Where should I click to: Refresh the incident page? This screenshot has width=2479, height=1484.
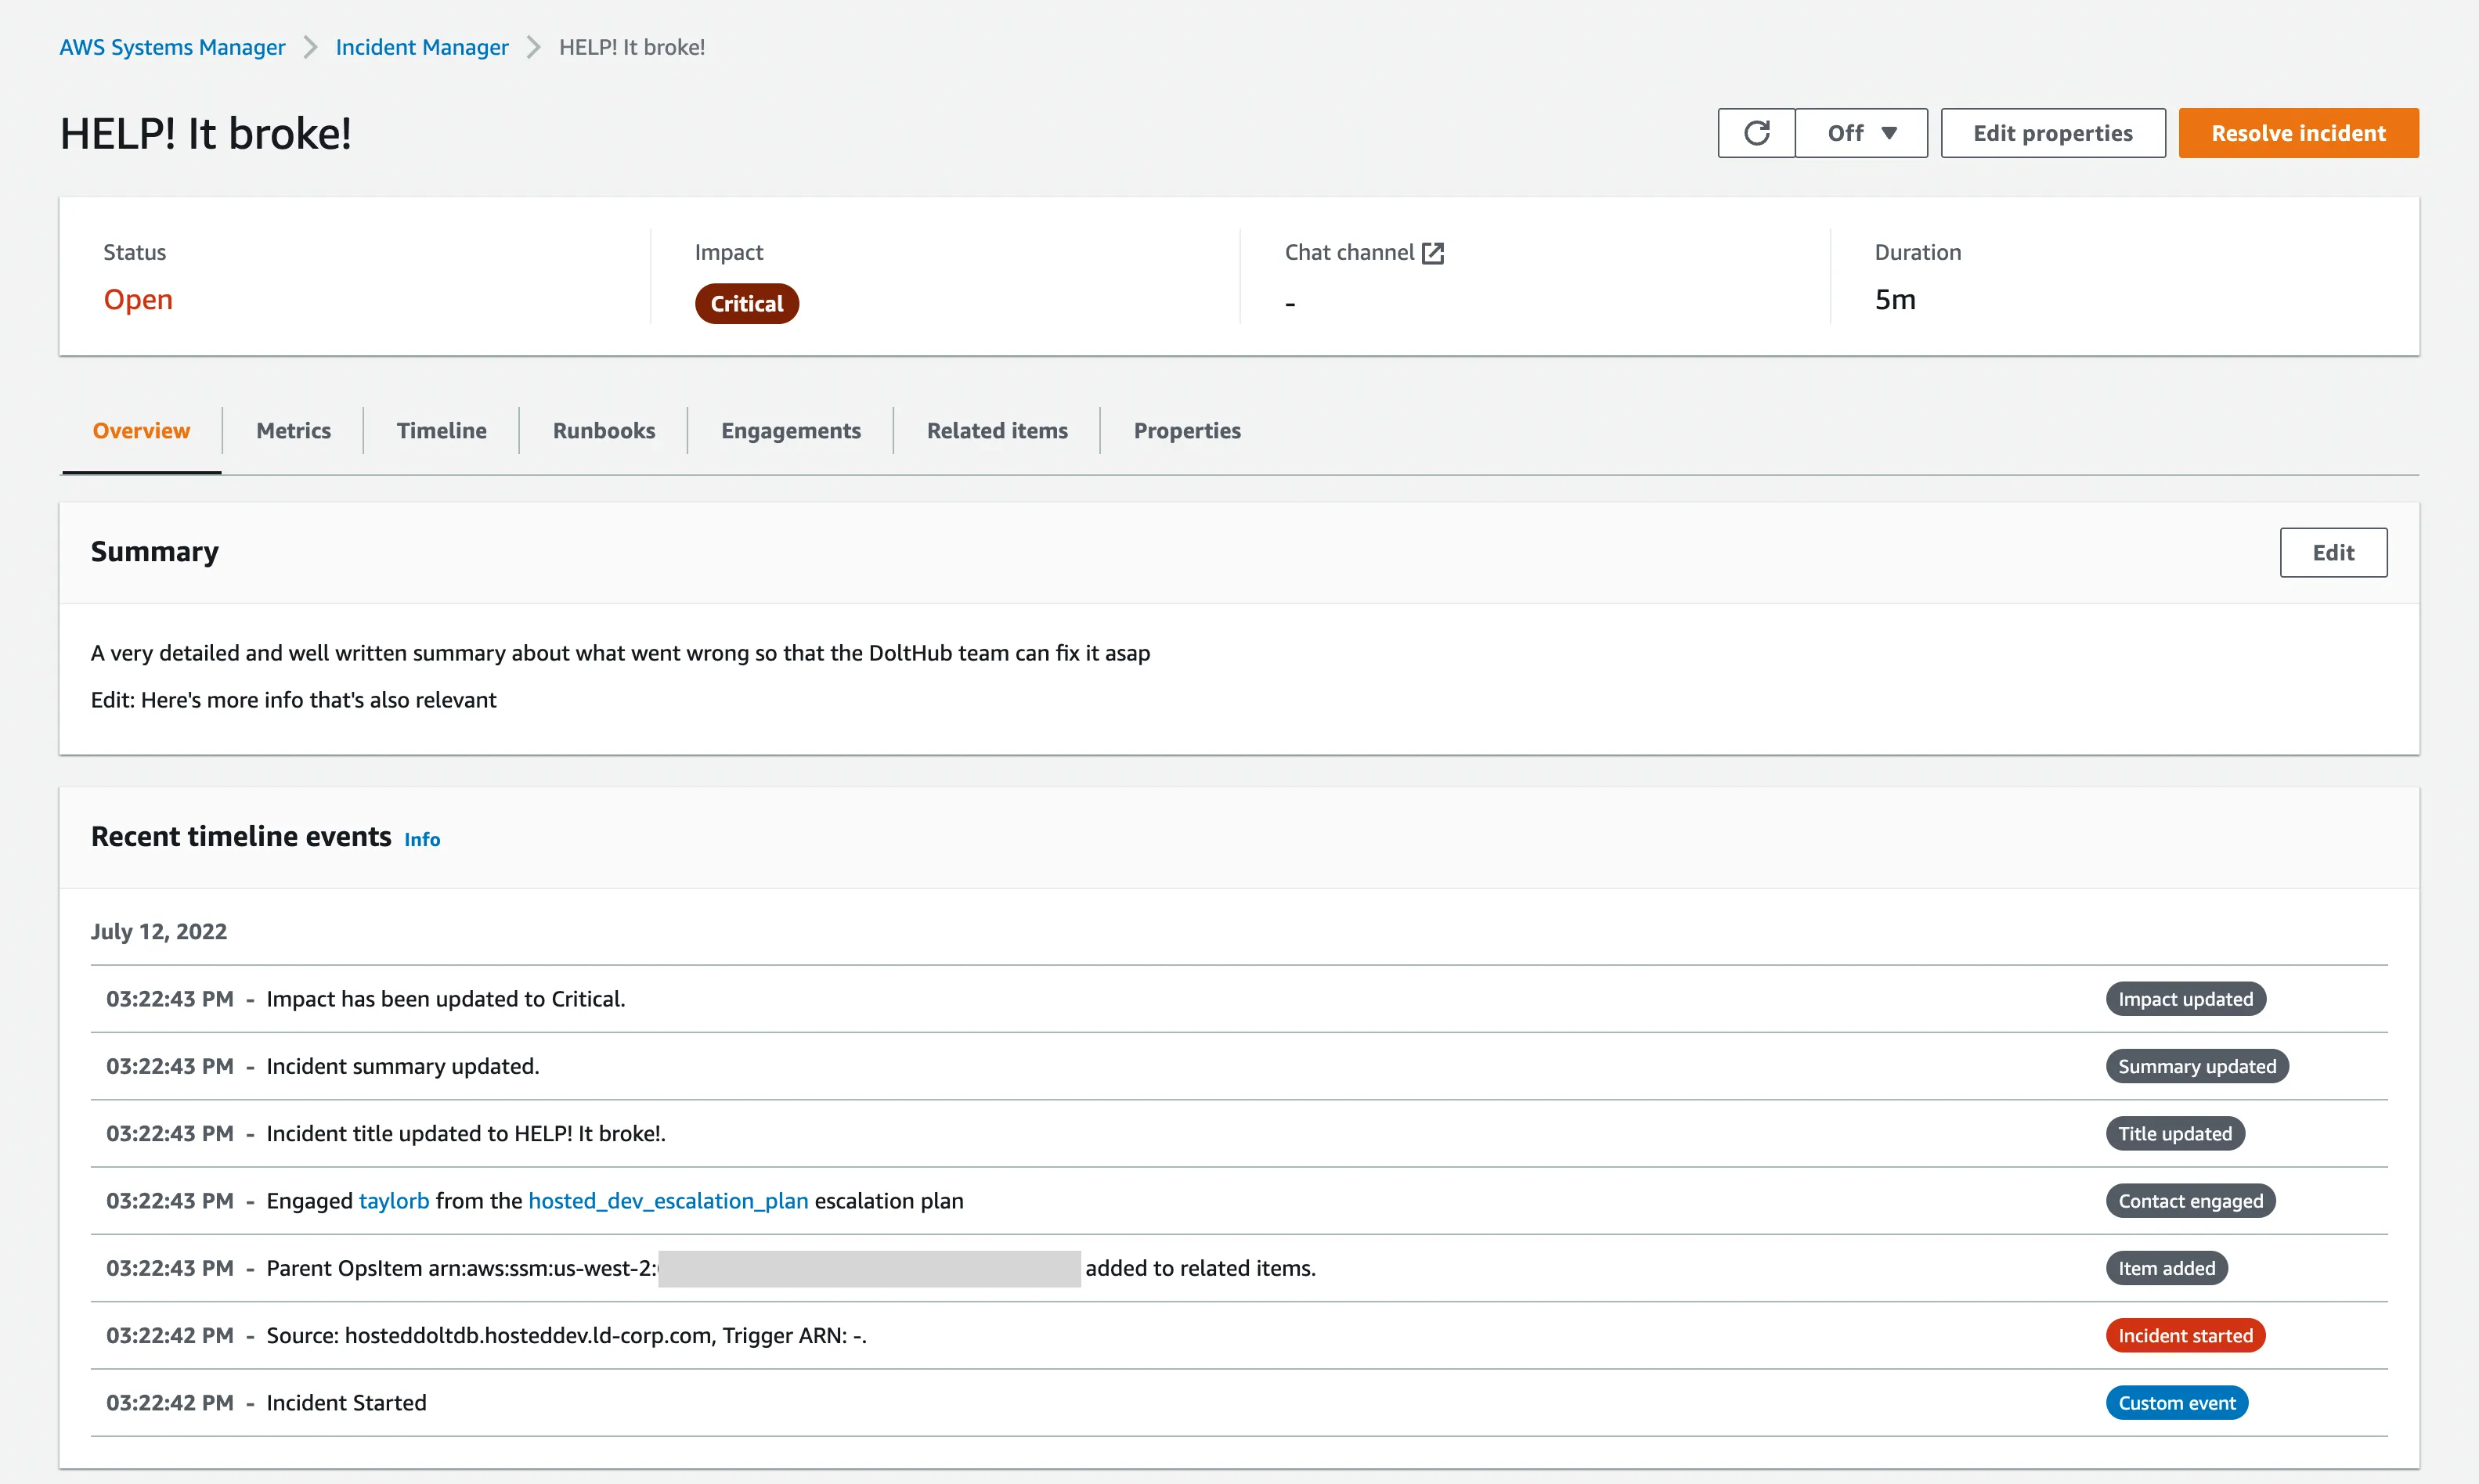[1757, 132]
